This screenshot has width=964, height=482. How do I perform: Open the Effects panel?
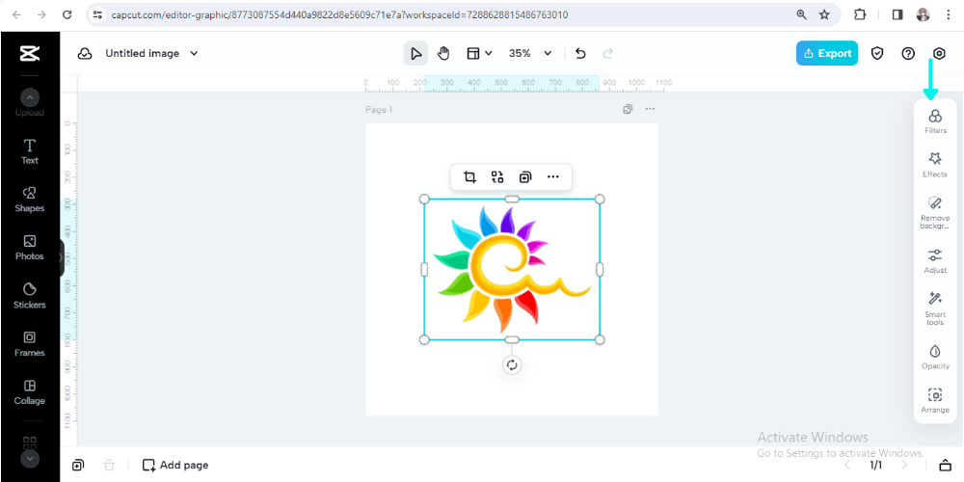935,165
